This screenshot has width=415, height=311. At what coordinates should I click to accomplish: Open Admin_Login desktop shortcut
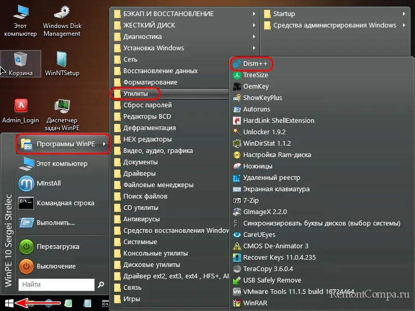21,111
